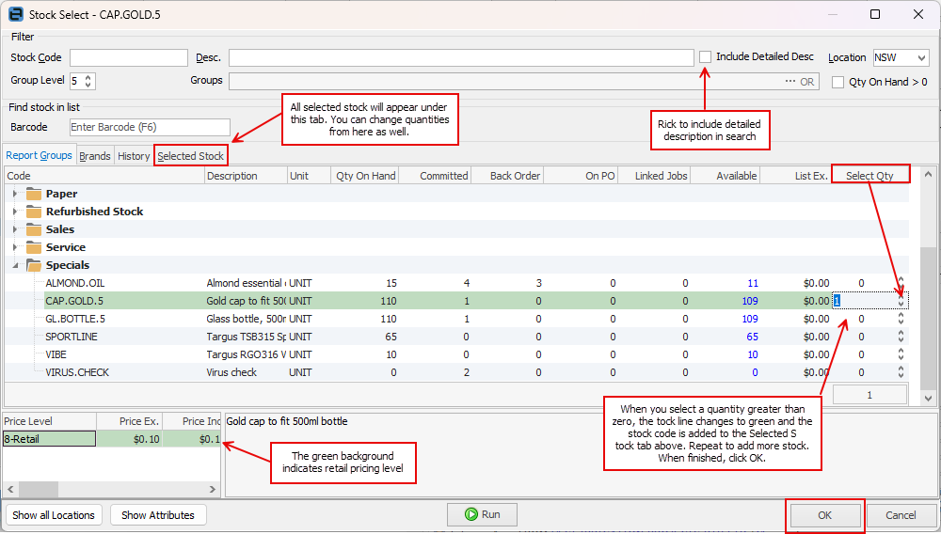The width and height of the screenshot is (941, 534).
Task: Click VIBE select quantity spinner
Action: click(901, 354)
